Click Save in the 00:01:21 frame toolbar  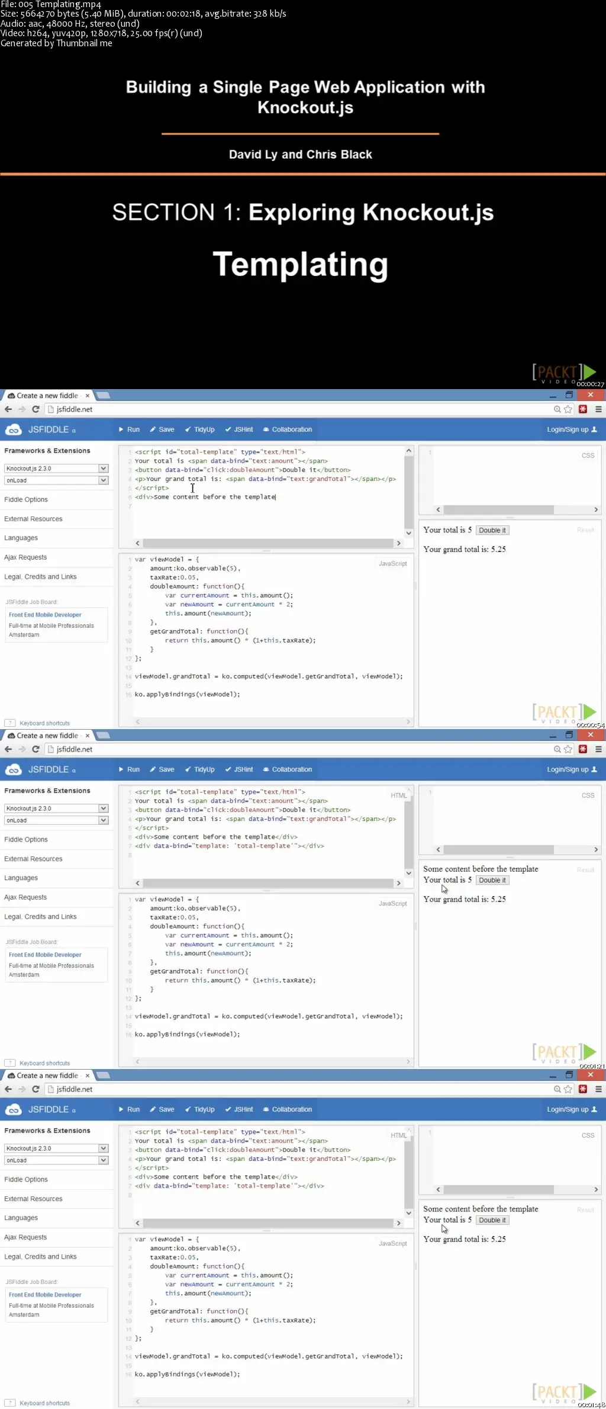(x=162, y=769)
